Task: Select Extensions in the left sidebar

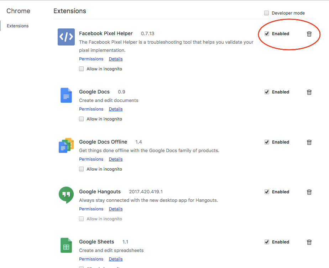Action: [17, 26]
